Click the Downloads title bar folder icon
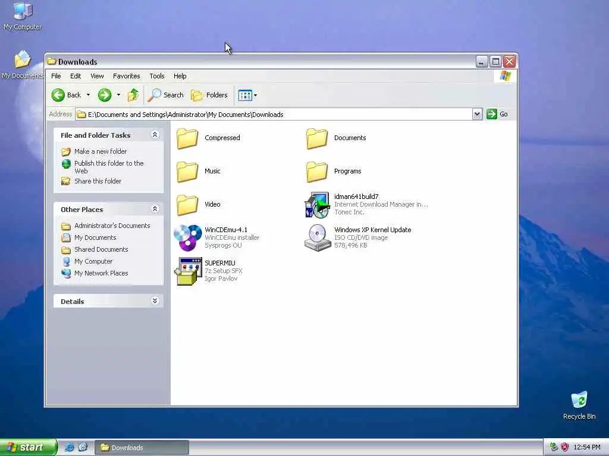The height and width of the screenshot is (456, 609). (52, 61)
